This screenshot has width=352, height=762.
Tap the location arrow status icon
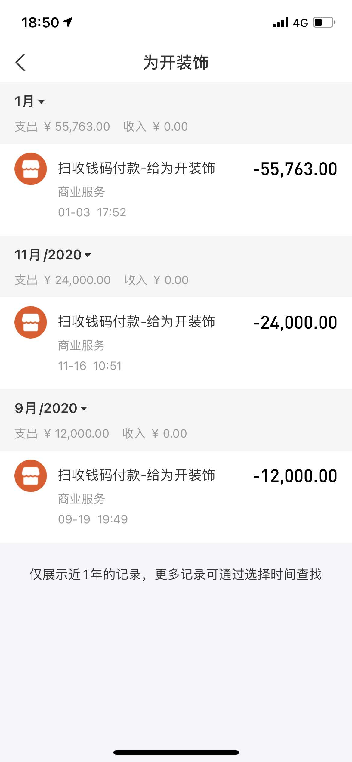coord(68,22)
